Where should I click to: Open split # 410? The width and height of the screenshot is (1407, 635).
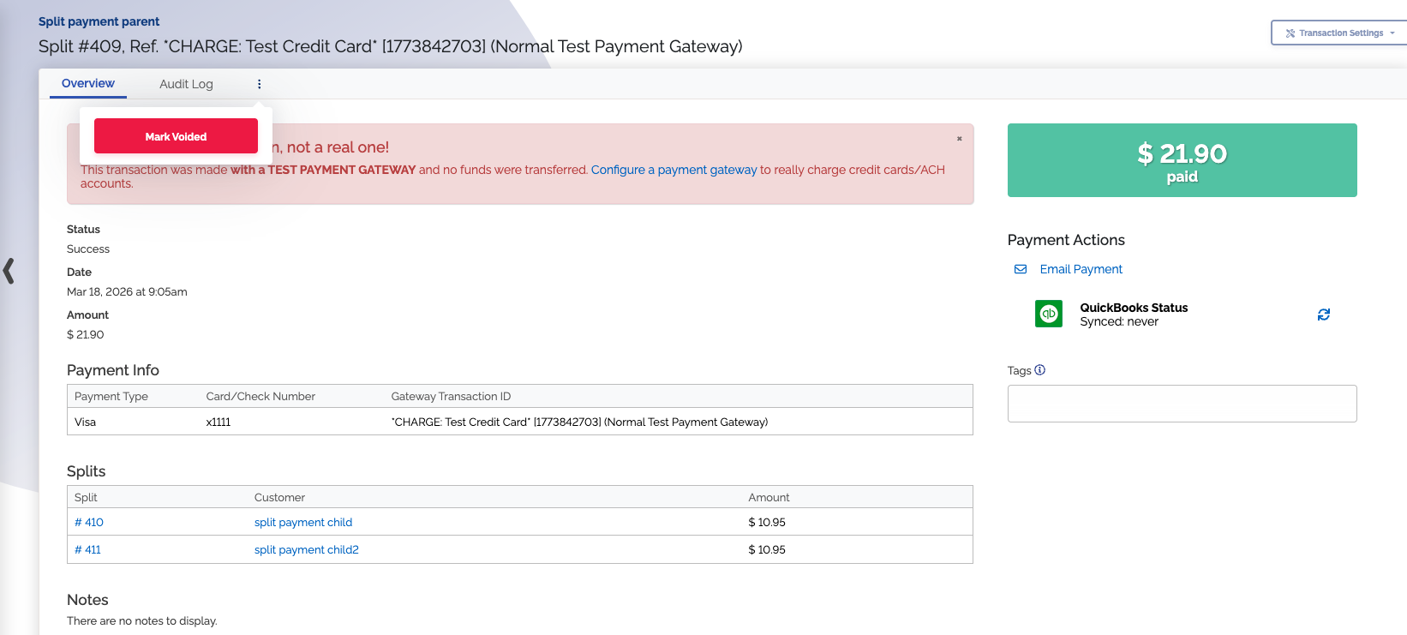[89, 522]
